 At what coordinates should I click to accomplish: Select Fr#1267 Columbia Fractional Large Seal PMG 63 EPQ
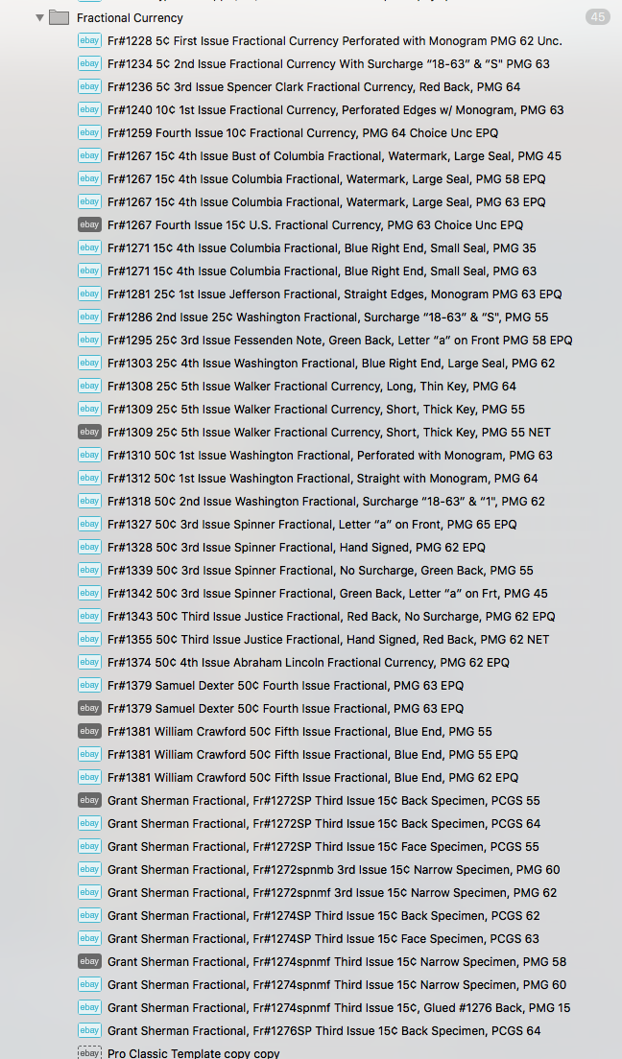pyautogui.click(x=326, y=202)
